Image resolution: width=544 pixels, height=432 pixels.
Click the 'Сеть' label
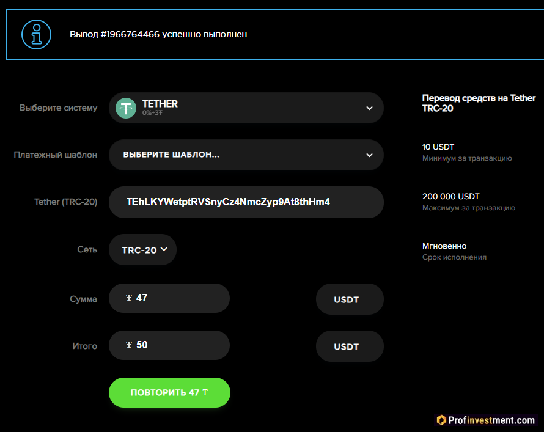[x=87, y=250]
